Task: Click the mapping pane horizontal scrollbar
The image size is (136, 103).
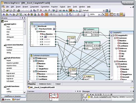Action: (78, 81)
